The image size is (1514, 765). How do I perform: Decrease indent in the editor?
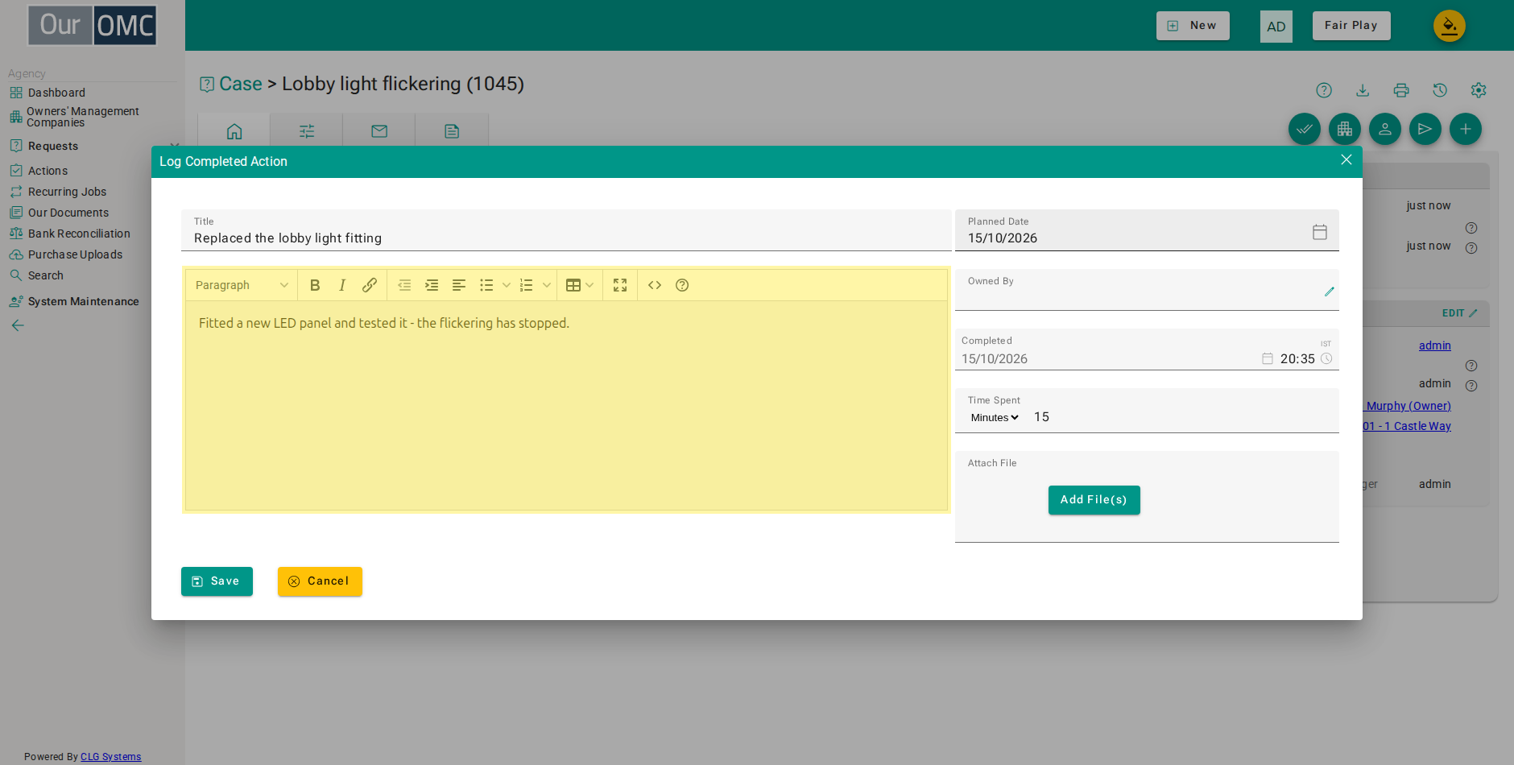tap(404, 285)
